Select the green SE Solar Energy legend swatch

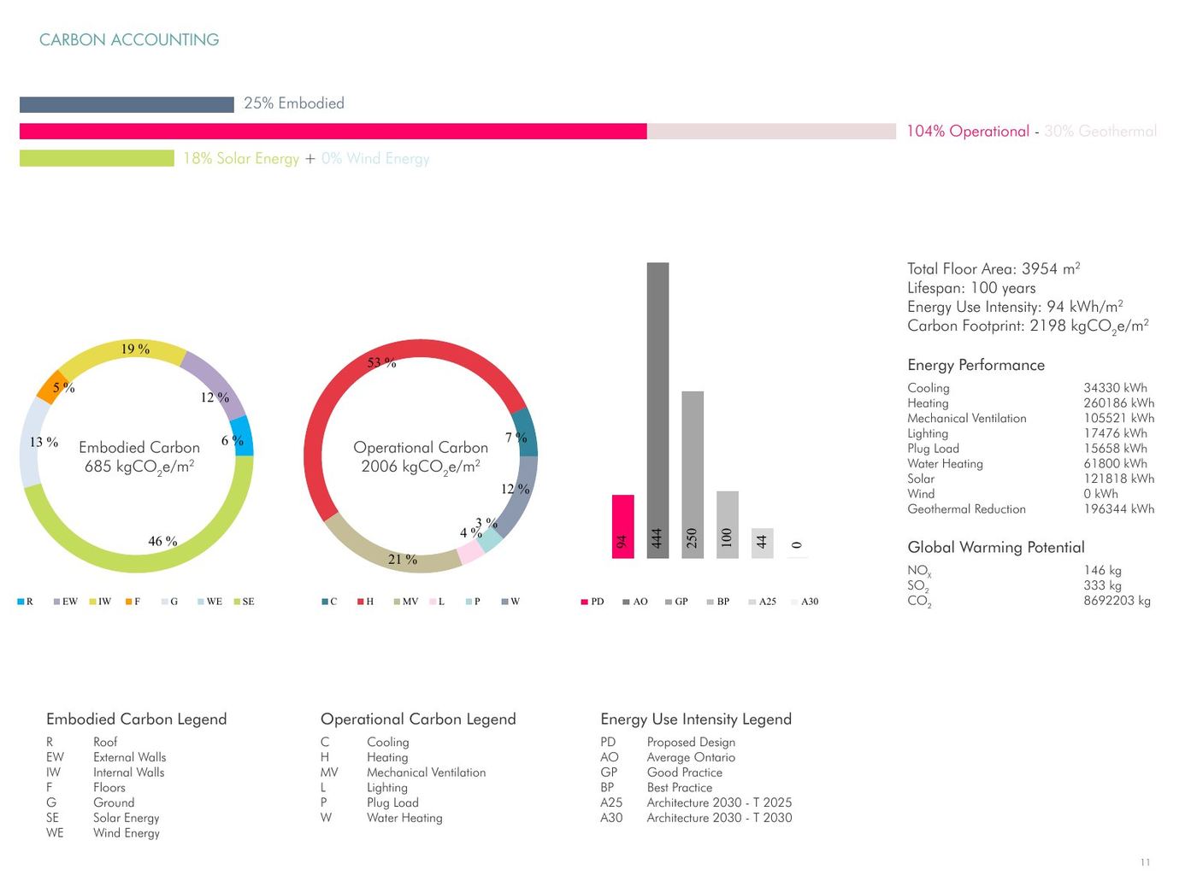coord(238,602)
